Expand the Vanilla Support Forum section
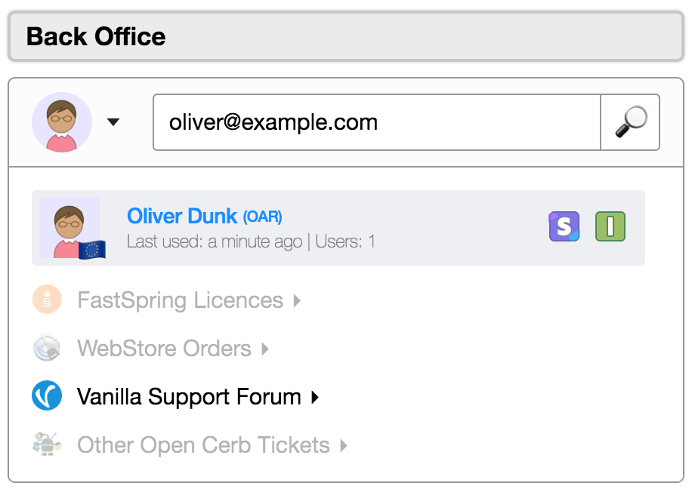The height and width of the screenshot is (492, 692). click(316, 396)
